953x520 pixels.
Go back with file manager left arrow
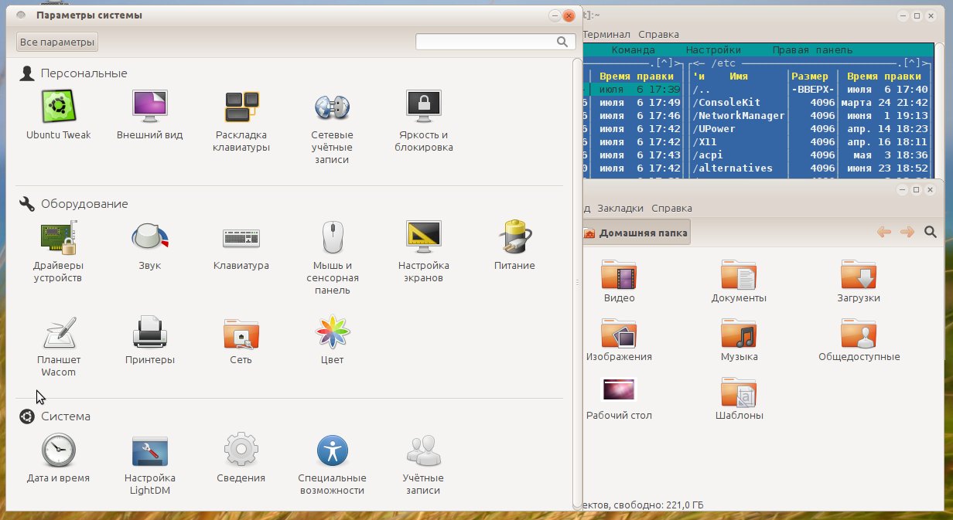(884, 233)
